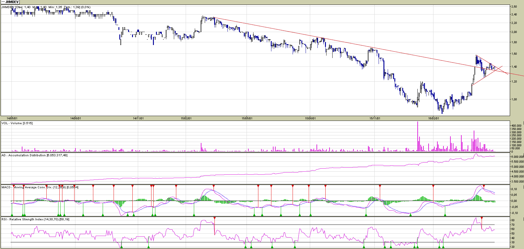The height and width of the screenshot is (249, 524).
Task: Select the RSI - Relative Strength Index label
Action: (35, 219)
